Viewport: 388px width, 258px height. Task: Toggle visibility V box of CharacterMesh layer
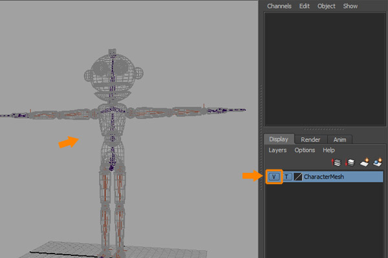point(274,176)
